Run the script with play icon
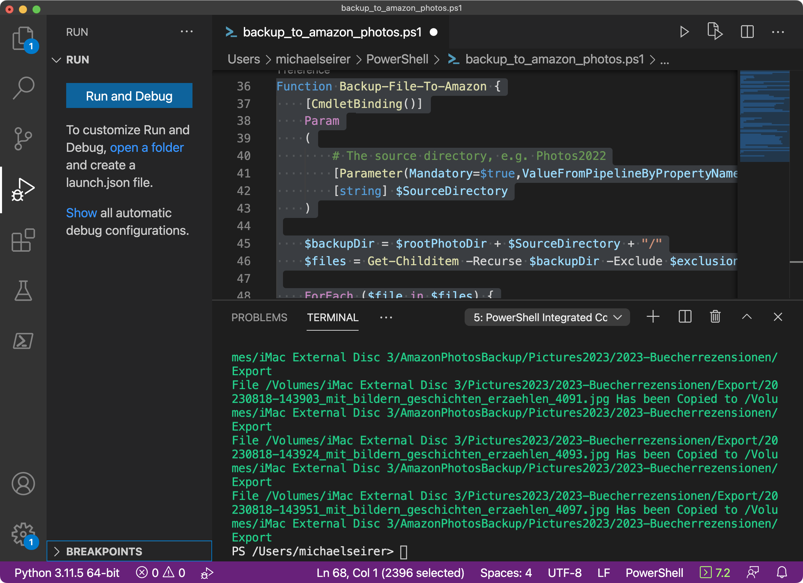Viewport: 803px width, 583px height. point(684,32)
